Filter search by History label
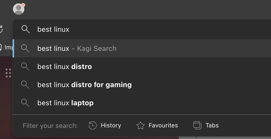Viewport: 271px width, 139px height. click(111, 125)
